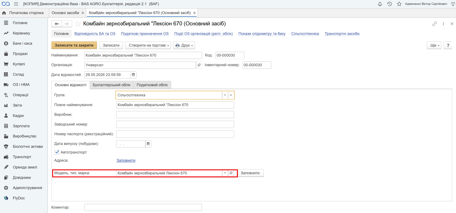This screenshot has width=456, height=213.
Task: Click the Банк і каса icon in sidebar
Action: (6, 44)
